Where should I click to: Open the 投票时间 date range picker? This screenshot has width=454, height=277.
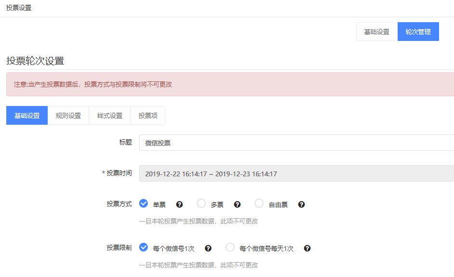pos(297,173)
